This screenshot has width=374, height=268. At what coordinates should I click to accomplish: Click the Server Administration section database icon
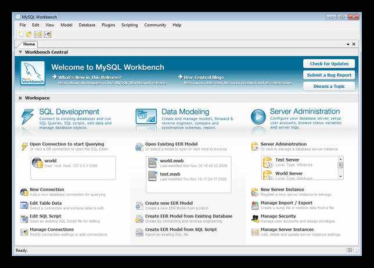pos(255,146)
